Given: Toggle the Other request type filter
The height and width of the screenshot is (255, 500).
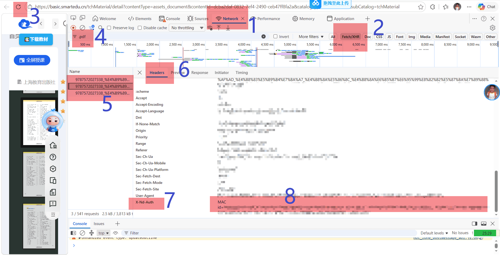Looking at the screenshot, I should pos(491,37).
